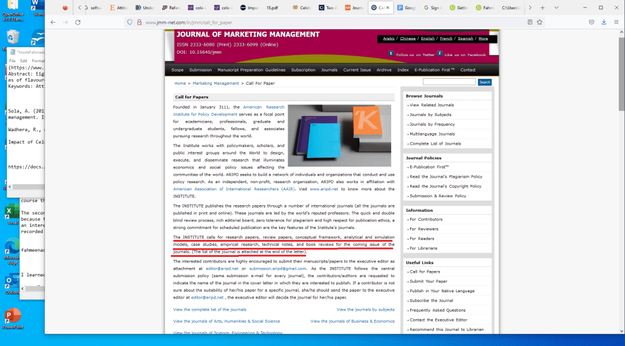Click the Forward arrow in Firefox toolbar

click(x=65, y=23)
